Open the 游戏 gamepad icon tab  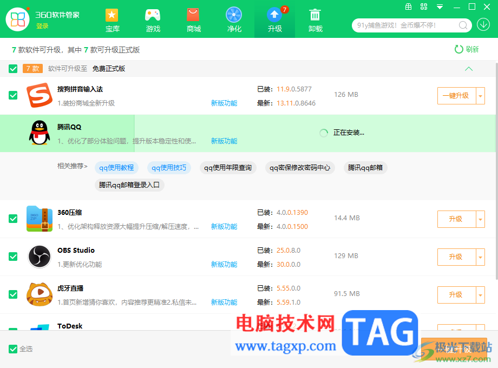coord(153,20)
